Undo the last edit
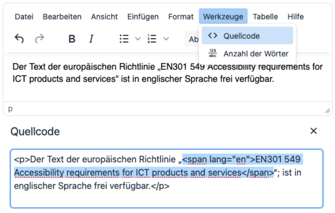The width and height of the screenshot is (335, 213). pos(19,39)
